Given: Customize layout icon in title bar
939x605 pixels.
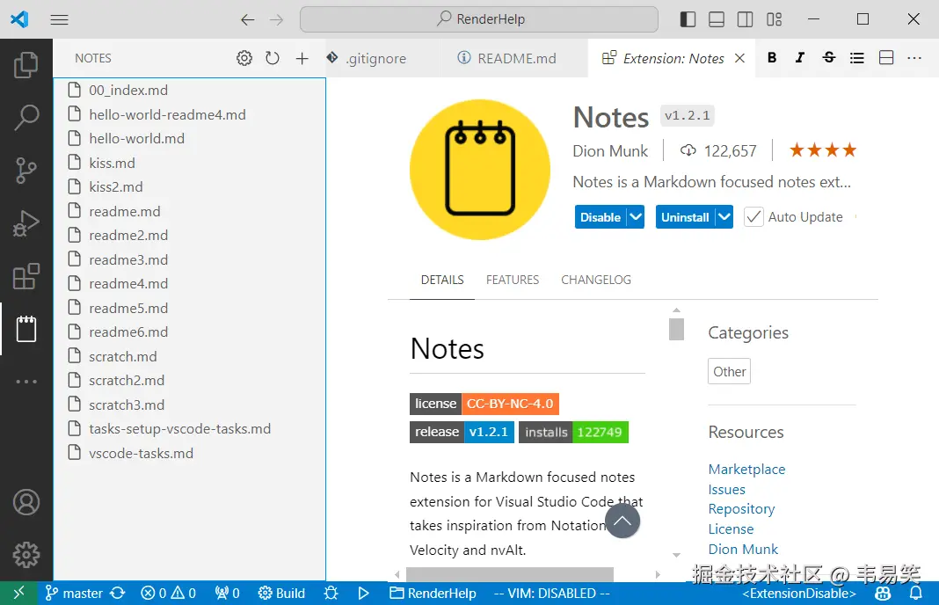Looking at the screenshot, I should click(774, 19).
